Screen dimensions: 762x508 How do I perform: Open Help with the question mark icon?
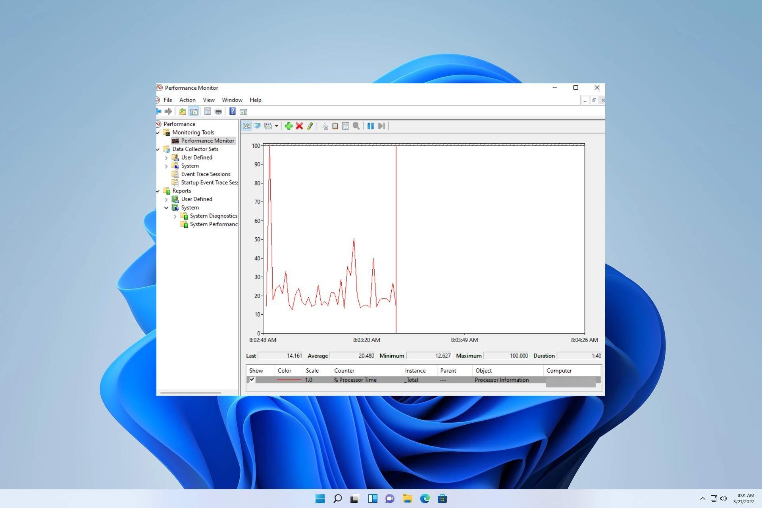pos(233,112)
